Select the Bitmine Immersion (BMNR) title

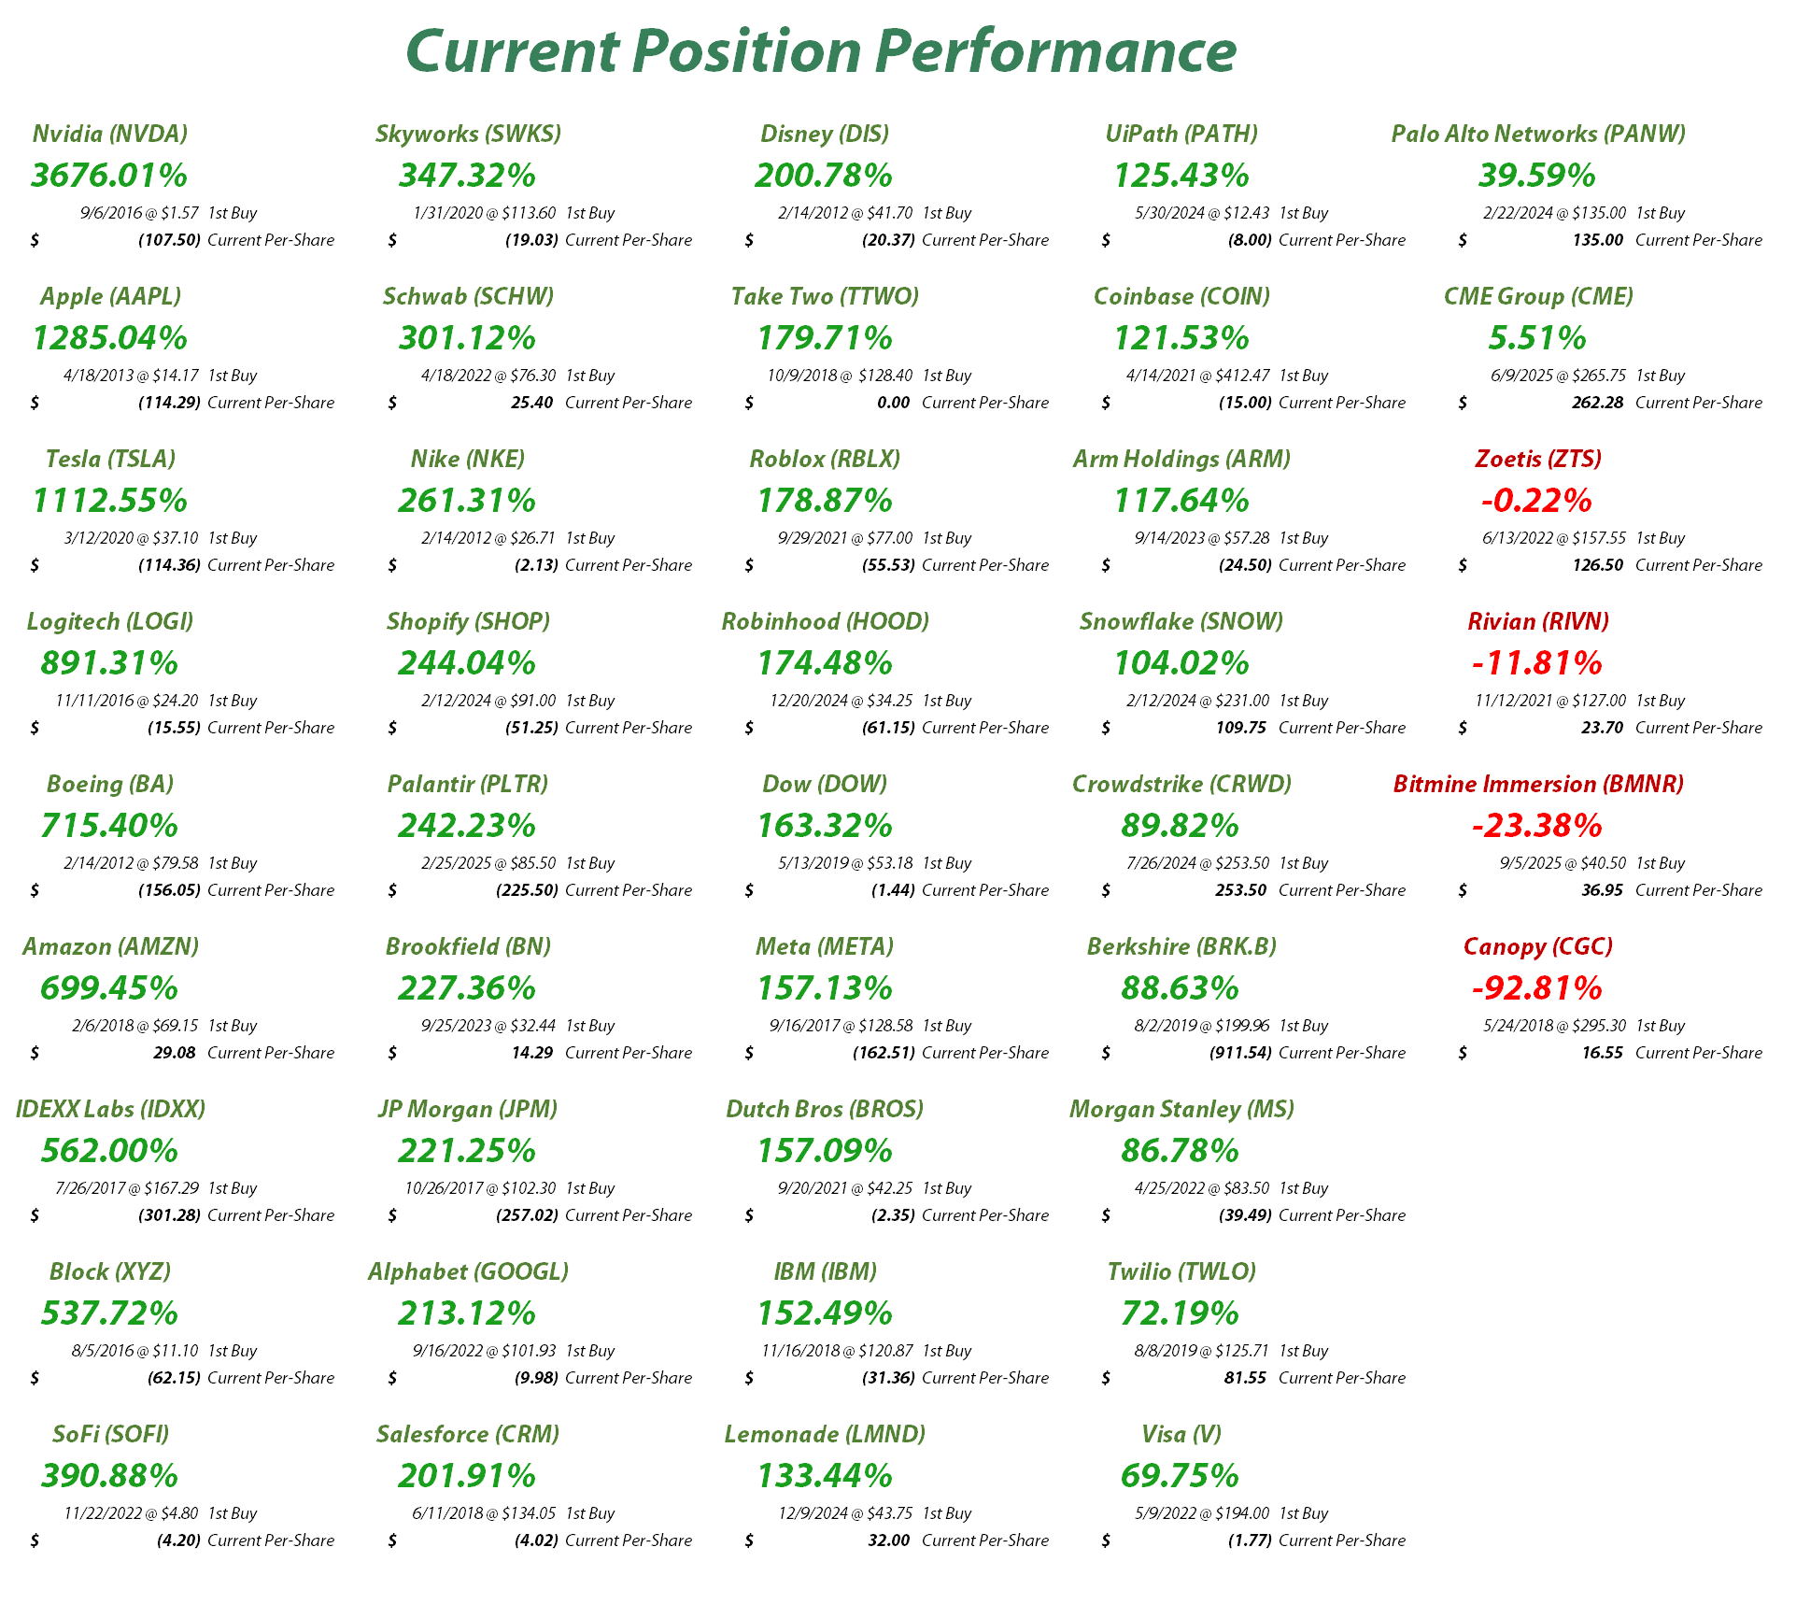1538,784
